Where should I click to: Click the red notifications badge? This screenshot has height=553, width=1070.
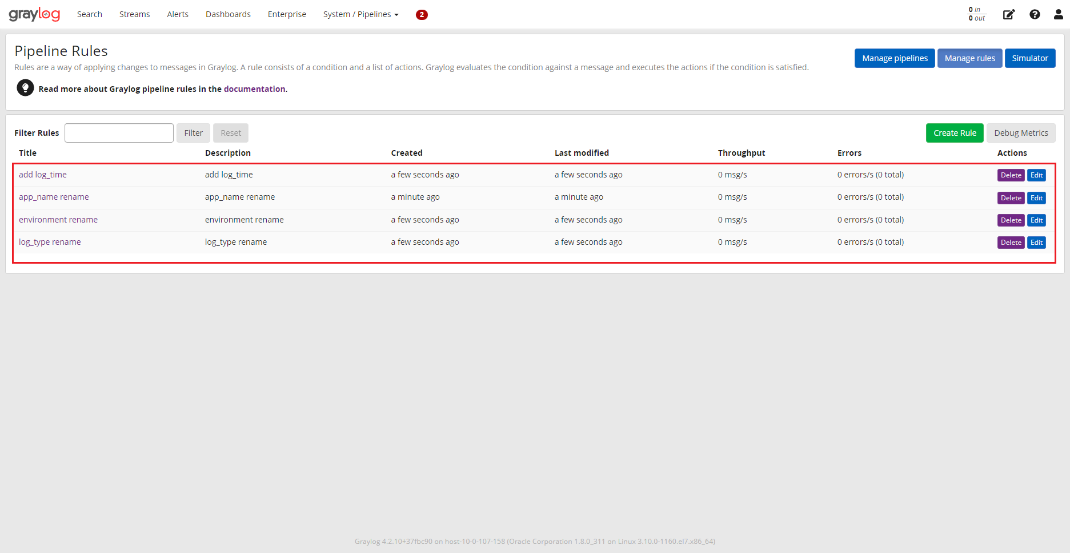(x=422, y=14)
